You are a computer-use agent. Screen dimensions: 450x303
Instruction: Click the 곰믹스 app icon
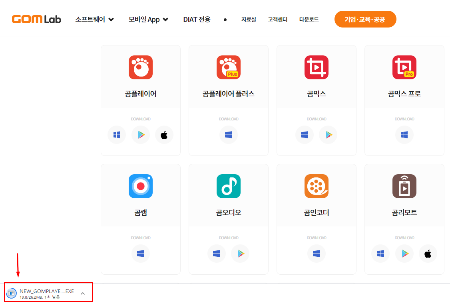point(316,67)
